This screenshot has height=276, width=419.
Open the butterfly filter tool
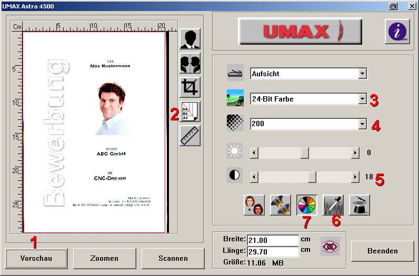pos(281,205)
